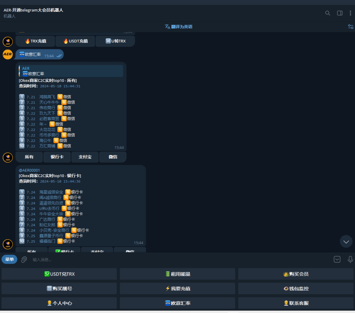Viewport: 355px width, 313px height.
Task: Click 翻译为英语 translate bar
Action: point(179,27)
